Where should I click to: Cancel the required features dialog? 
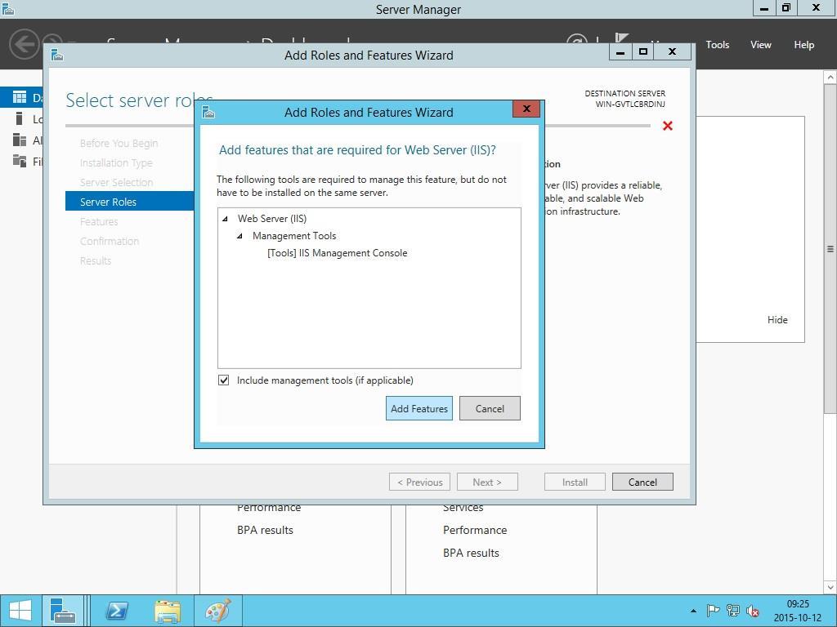(x=490, y=408)
